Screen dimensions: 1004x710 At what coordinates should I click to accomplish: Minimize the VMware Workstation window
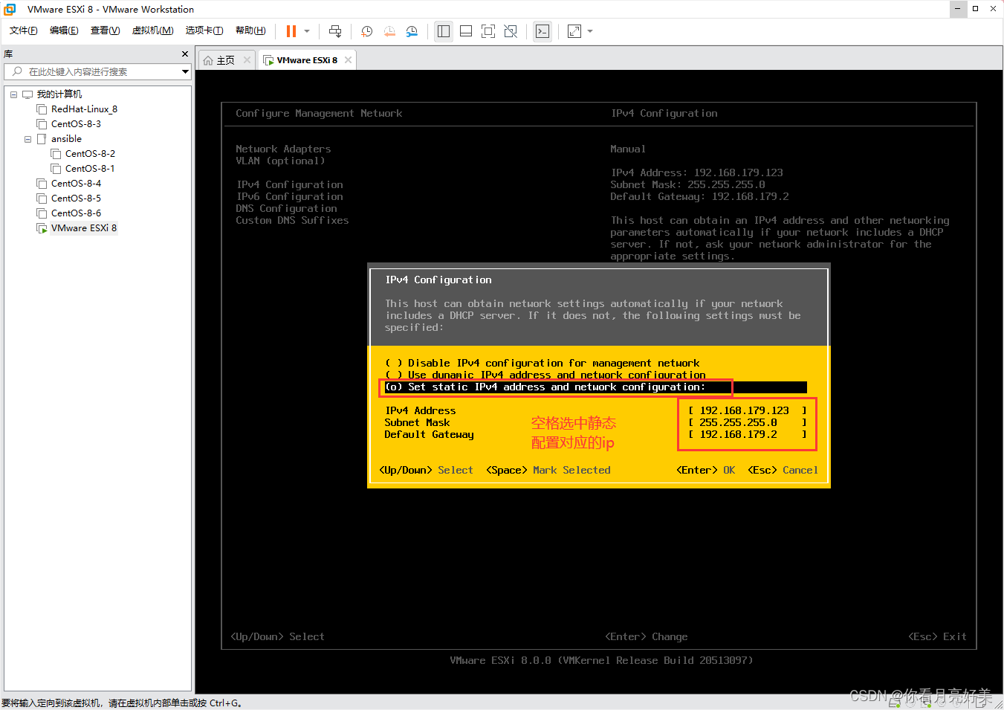(957, 9)
